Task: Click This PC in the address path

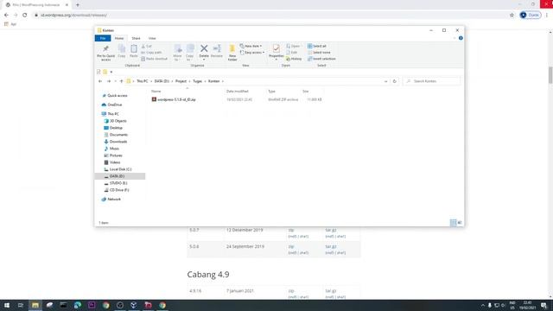Action: tap(143, 81)
